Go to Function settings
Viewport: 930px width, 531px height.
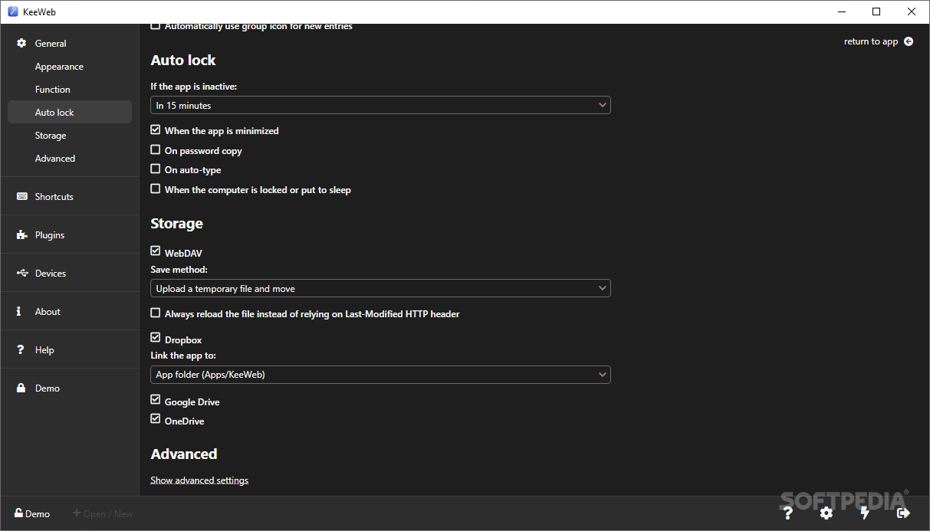pos(70,90)
